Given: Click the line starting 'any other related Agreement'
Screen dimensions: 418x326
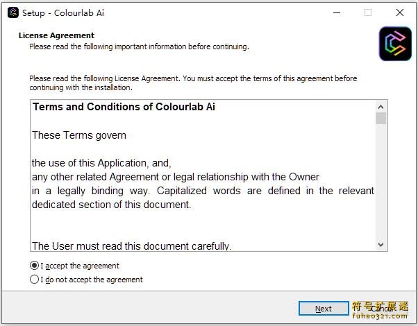Looking at the screenshot, I should pyautogui.click(x=176, y=177).
